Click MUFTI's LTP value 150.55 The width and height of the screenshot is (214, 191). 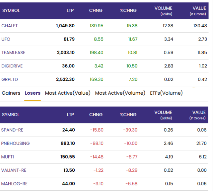[68, 157]
